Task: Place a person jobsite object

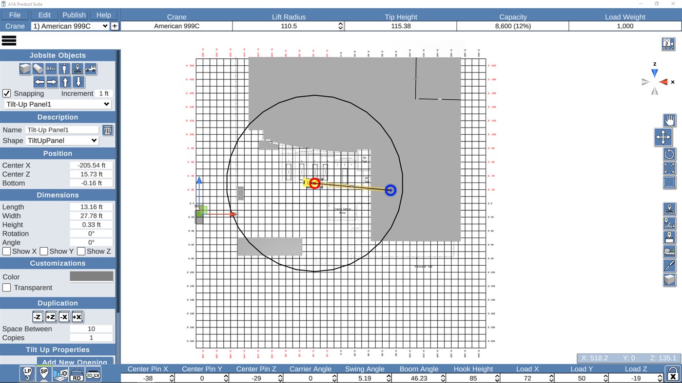Action: pyautogui.click(x=64, y=69)
